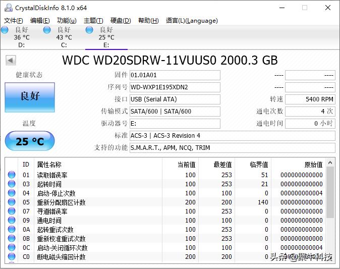This screenshot has width=340, height=269.
Task: Open the 编辑(E) menu
Action: click(40, 21)
